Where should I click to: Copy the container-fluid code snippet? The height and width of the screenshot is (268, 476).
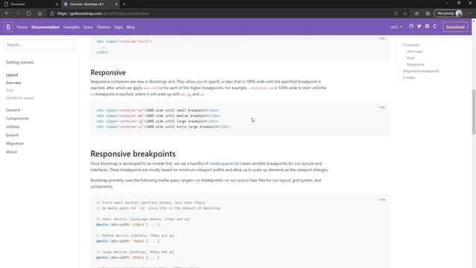pyautogui.click(x=382, y=38)
